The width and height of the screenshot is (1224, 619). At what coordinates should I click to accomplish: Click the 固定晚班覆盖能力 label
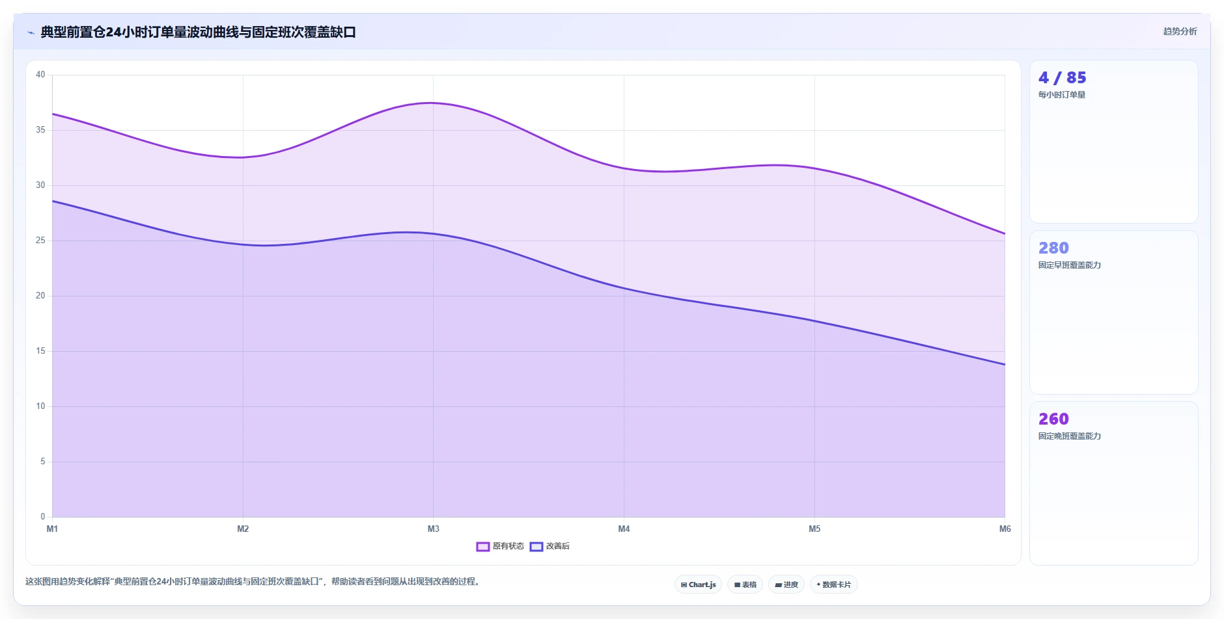(1069, 436)
